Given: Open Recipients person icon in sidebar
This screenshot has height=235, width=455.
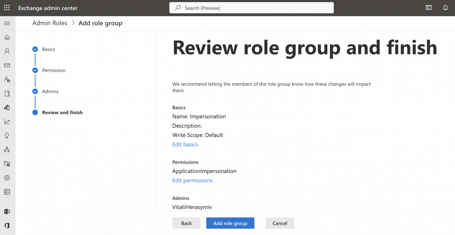Looking at the screenshot, I should (x=7, y=51).
